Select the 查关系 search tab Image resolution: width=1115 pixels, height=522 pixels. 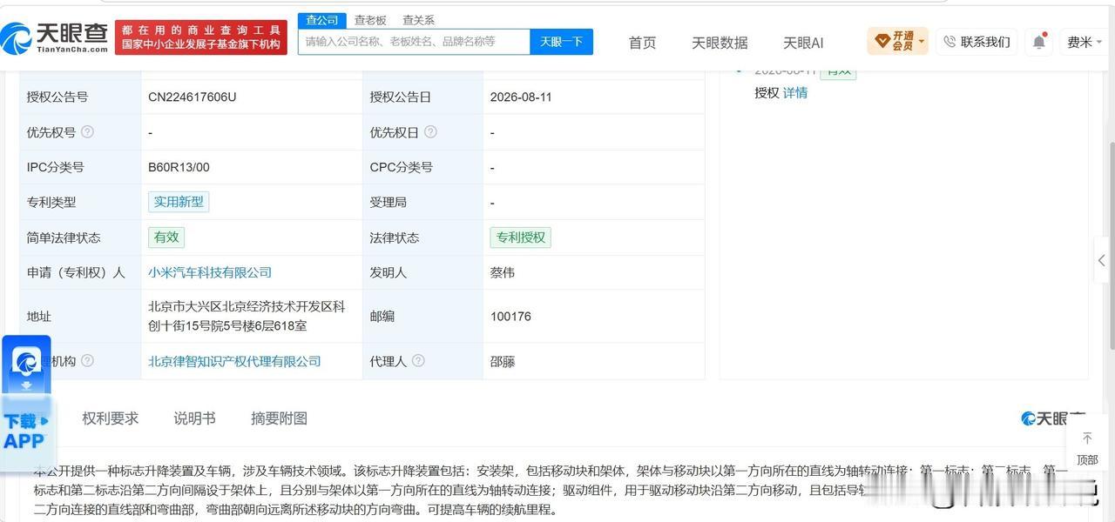point(418,20)
